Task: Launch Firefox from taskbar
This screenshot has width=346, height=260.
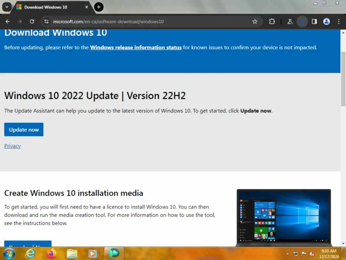Action: (x=51, y=254)
